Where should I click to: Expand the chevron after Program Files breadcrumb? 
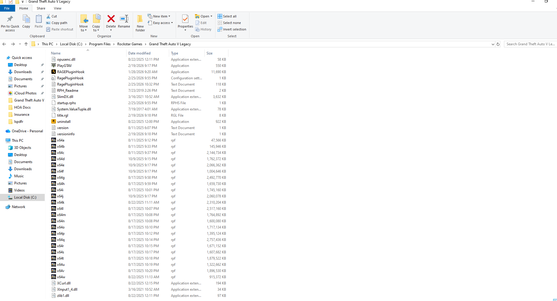(x=114, y=44)
